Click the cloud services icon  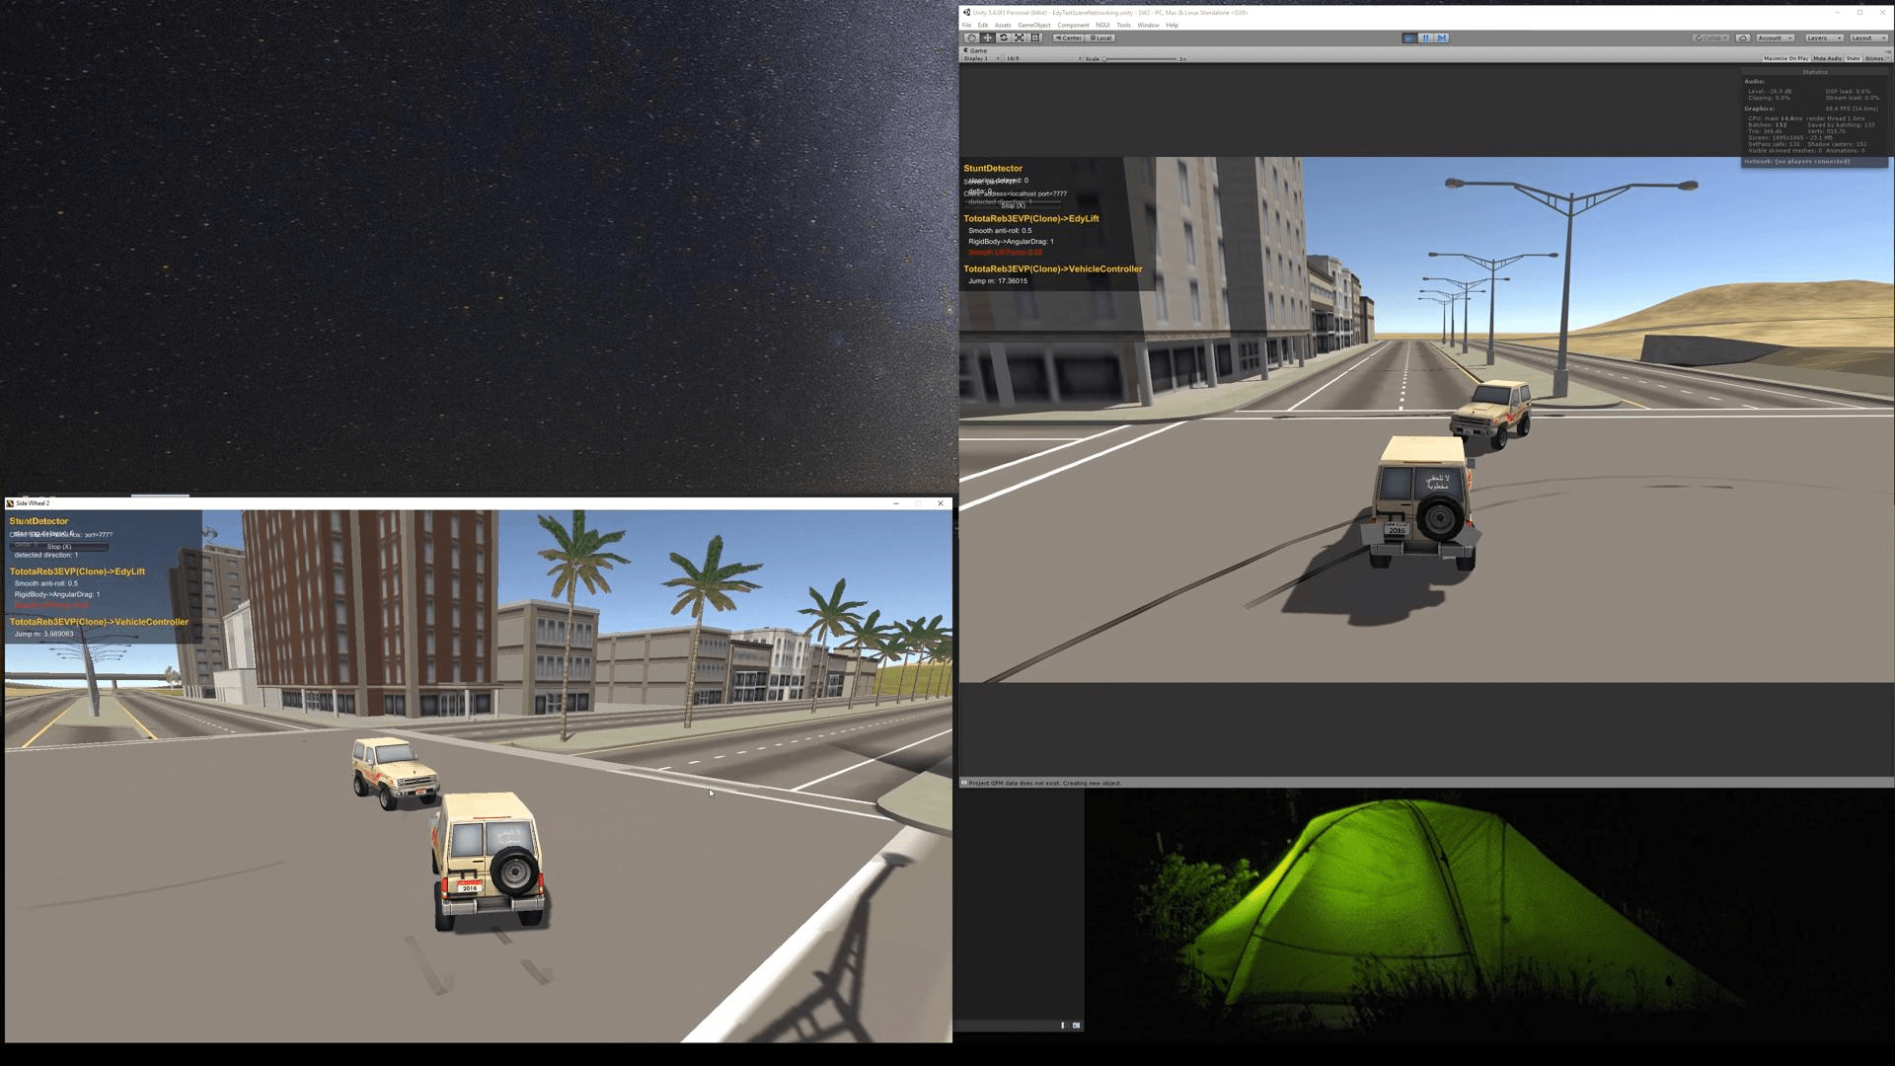1744,38
